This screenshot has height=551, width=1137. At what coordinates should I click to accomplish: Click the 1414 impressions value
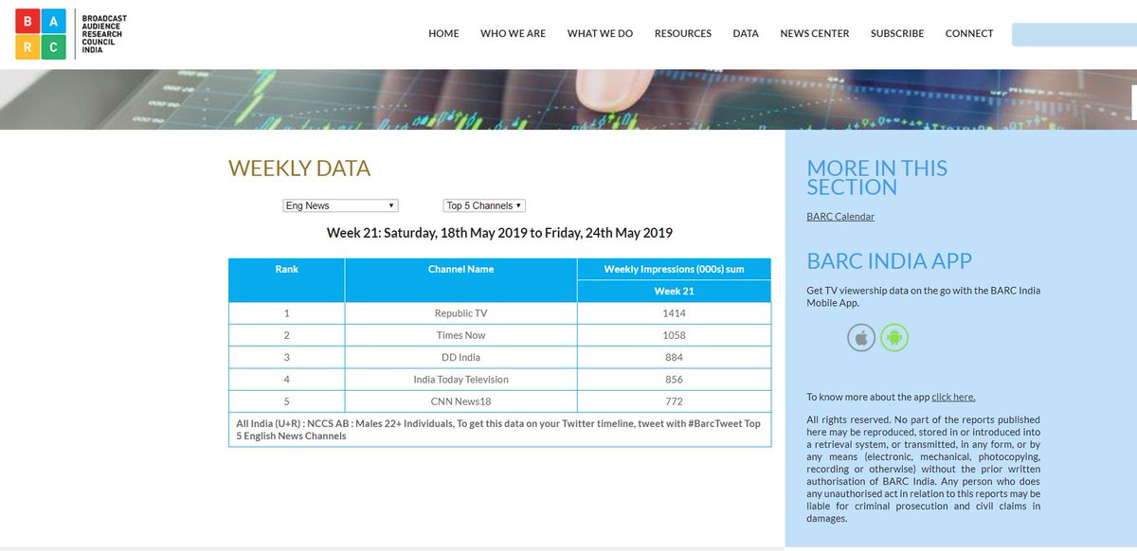pos(675,312)
